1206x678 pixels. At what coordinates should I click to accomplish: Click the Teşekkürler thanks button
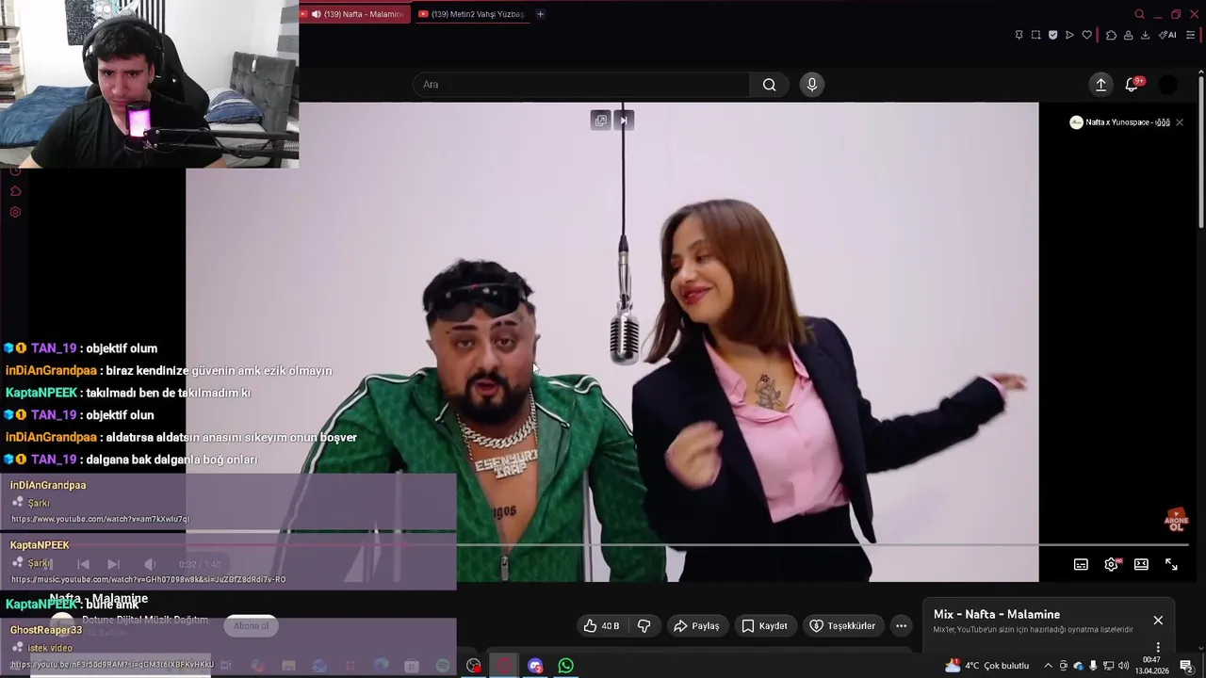point(842,625)
